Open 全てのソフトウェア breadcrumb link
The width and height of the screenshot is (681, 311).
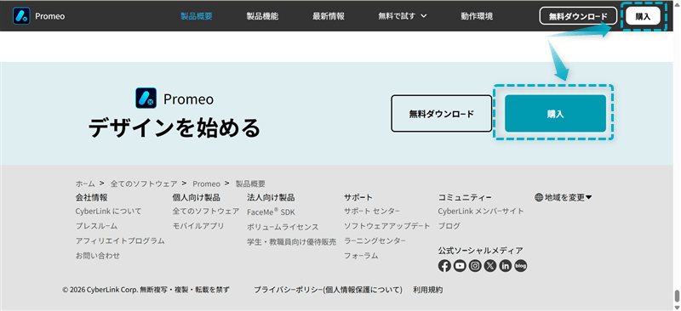(x=144, y=184)
